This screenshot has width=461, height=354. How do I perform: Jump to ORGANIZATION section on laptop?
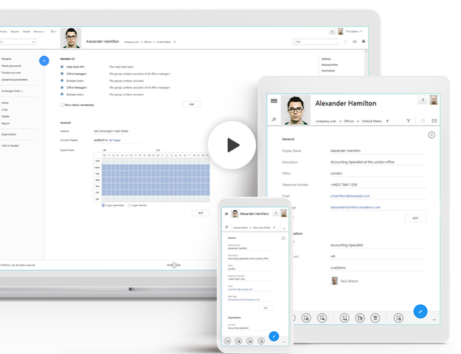pyautogui.click(x=330, y=65)
